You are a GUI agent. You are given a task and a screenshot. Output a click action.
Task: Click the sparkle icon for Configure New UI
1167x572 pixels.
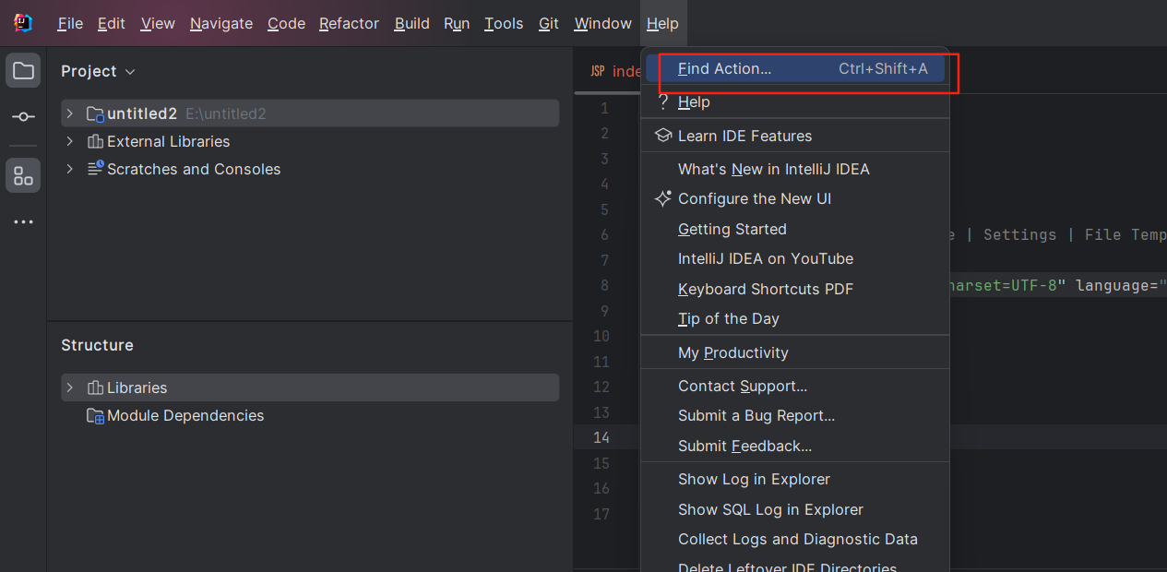click(662, 198)
